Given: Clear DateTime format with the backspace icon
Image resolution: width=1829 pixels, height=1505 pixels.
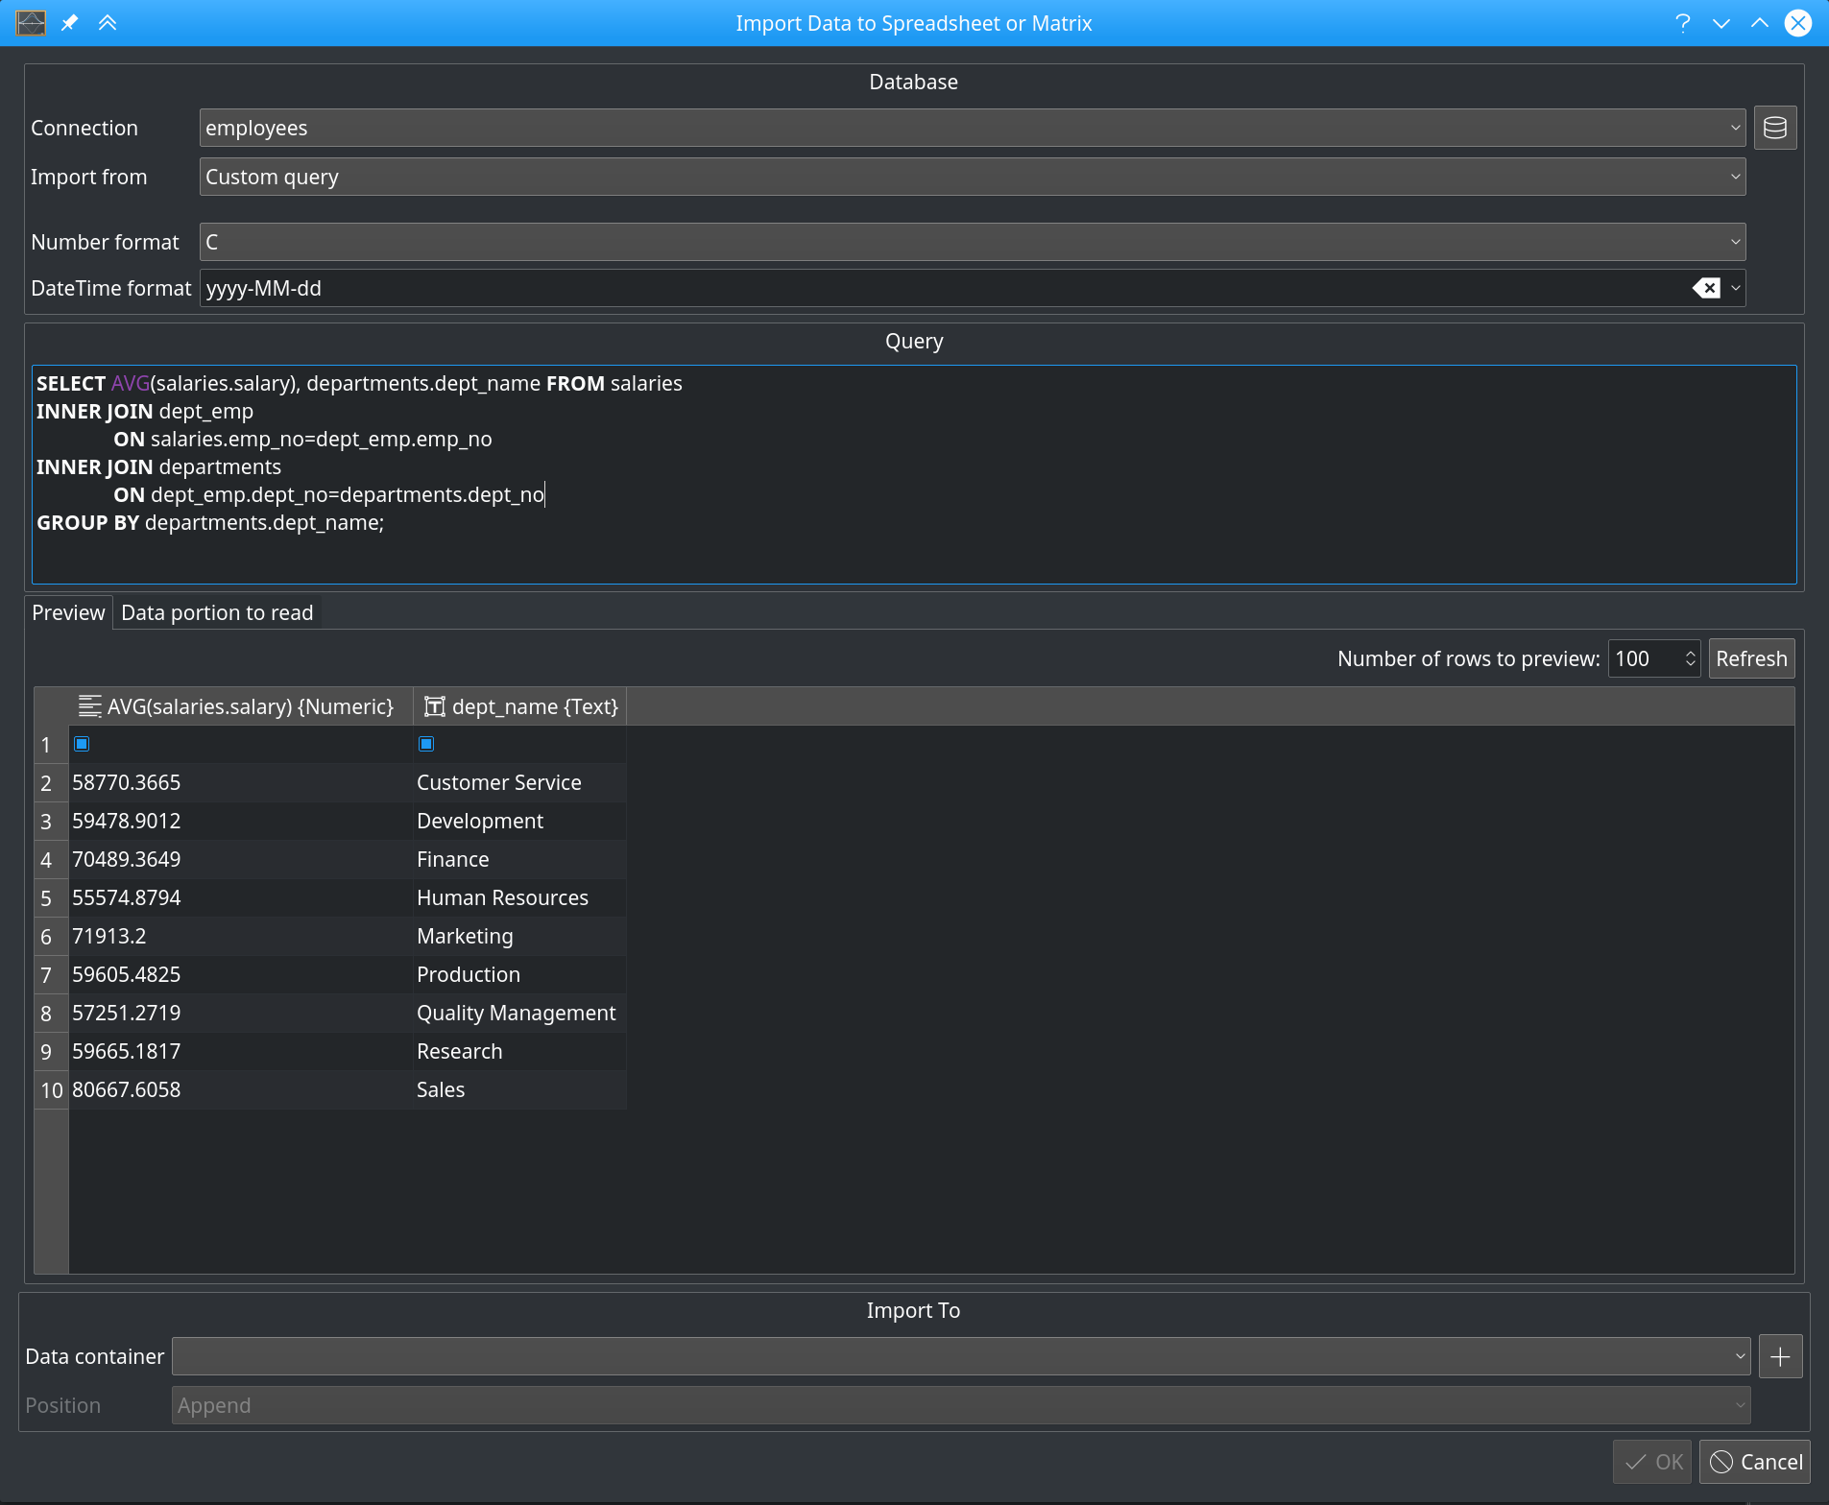Looking at the screenshot, I should (1708, 287).
